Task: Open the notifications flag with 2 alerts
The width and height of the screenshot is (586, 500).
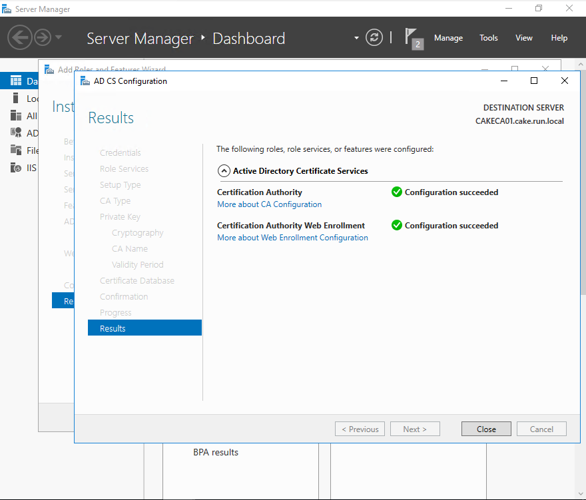Action: pyautogui.click(x=414, y=39)
